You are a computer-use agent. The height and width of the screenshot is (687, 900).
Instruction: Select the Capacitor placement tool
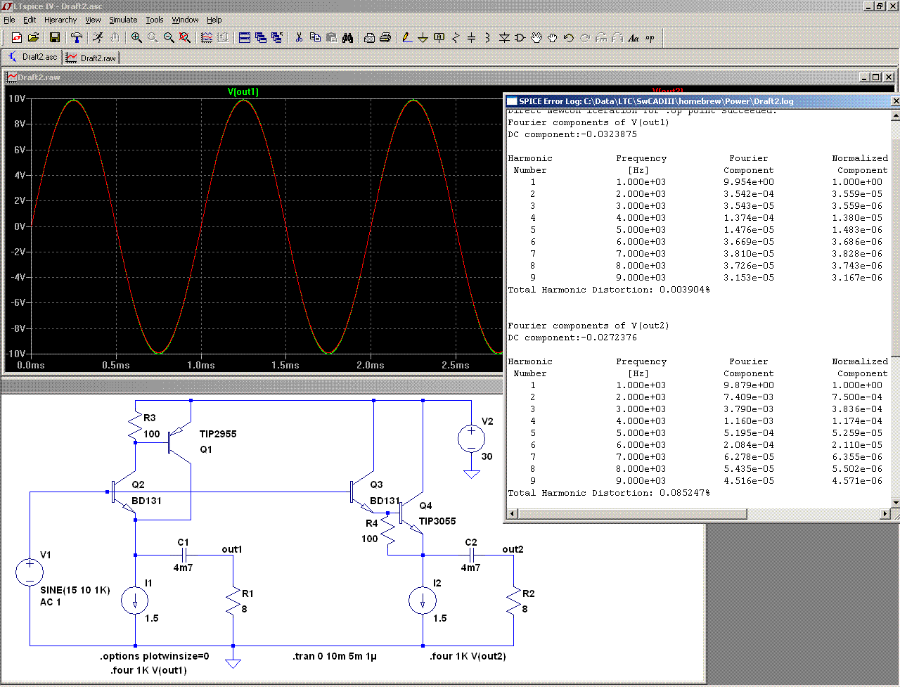click(471, 38)
